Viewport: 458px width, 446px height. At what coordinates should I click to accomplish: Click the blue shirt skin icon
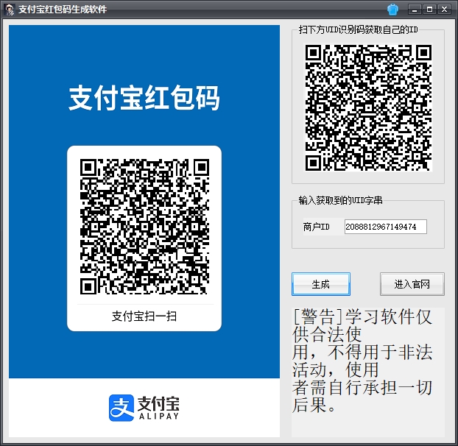click(392, 10)
